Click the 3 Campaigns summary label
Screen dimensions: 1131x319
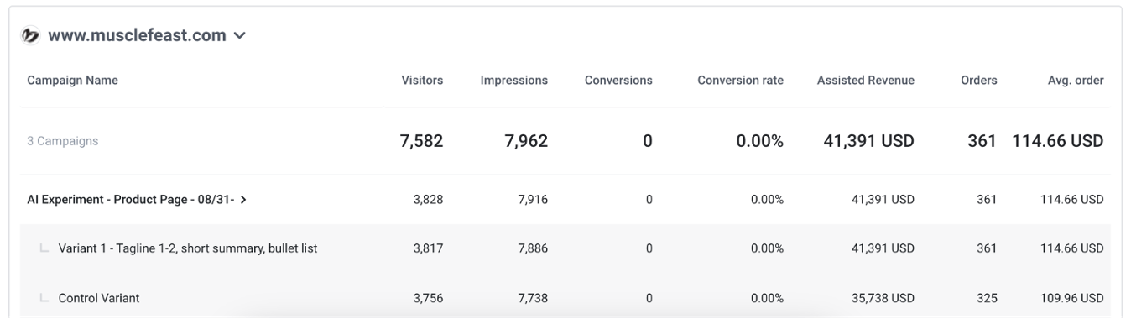[x=63, y=141]
